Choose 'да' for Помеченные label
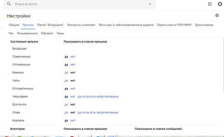 click(66, 57)
